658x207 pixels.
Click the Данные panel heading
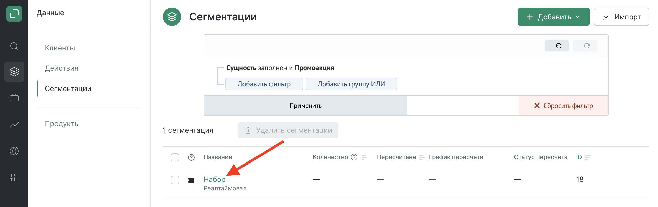click(50, 13)
